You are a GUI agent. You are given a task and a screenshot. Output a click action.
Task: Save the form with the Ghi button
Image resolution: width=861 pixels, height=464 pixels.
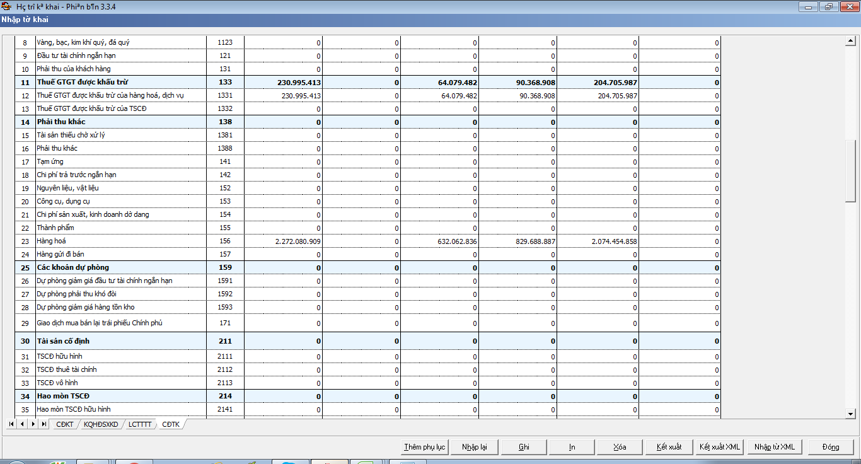click(x=524, y=447)
